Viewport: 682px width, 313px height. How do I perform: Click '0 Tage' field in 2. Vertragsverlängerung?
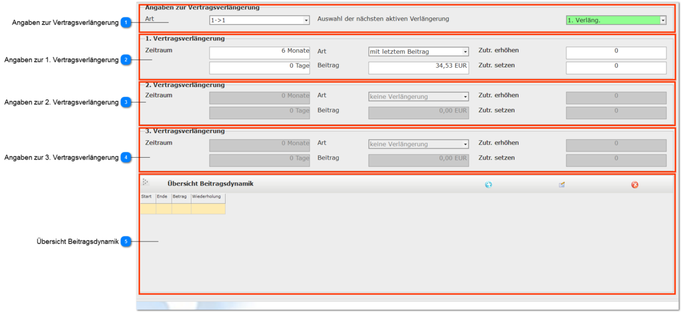point(260,113)
